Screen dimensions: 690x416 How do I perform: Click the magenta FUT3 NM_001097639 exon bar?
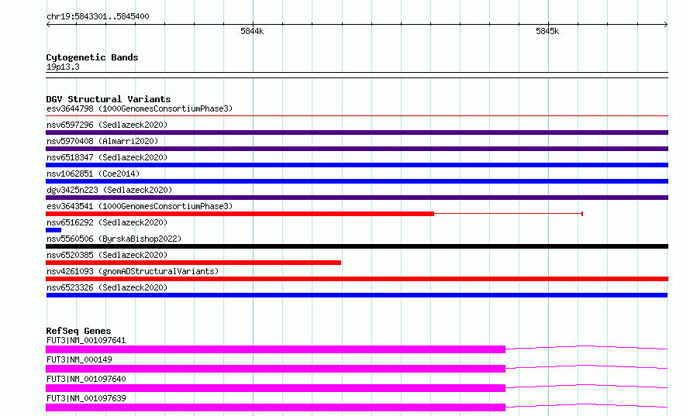coord(275,407)
